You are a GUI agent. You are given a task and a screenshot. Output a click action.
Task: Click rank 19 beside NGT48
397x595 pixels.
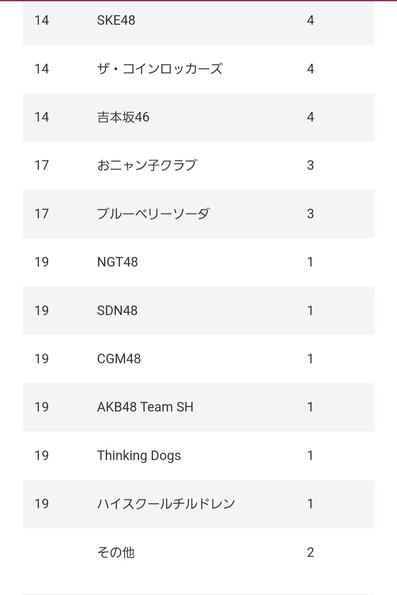(x=41, y=262)
